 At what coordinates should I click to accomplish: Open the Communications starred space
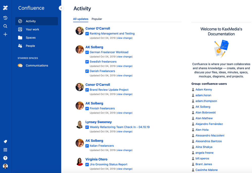click(37, 66)
